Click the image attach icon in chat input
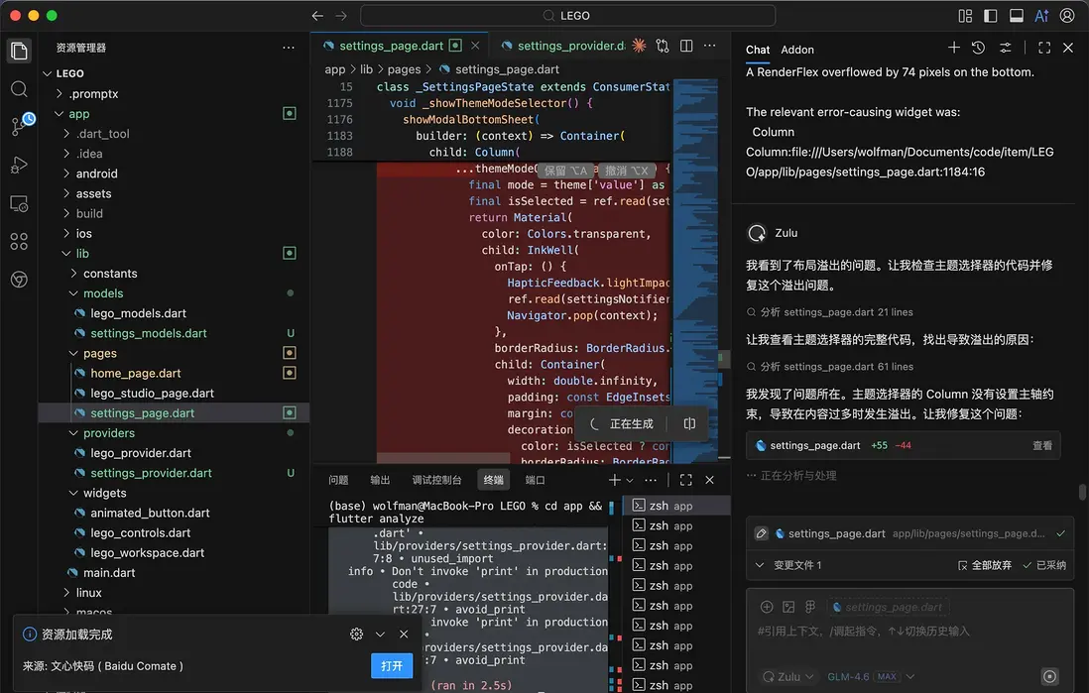The height and width of the screenshot is (693, 1089). coord(788,607)
